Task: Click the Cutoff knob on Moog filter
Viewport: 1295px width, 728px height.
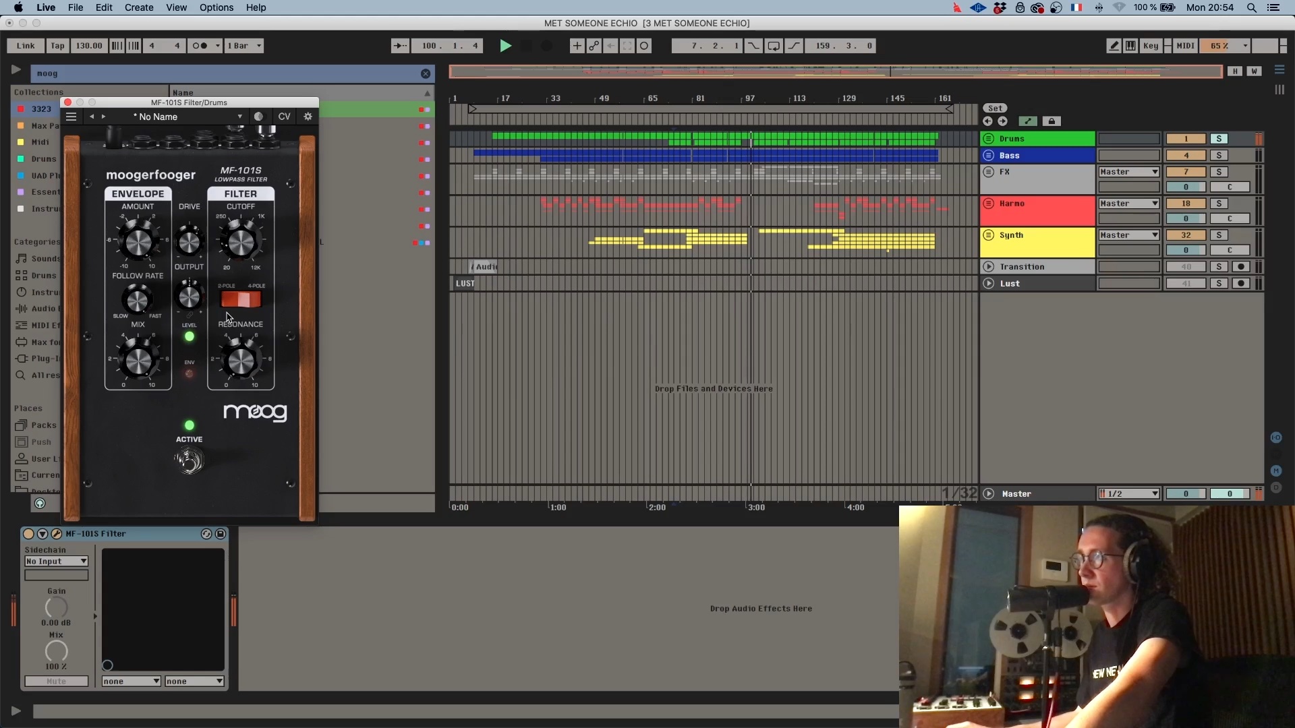Action: click(240, 242)
